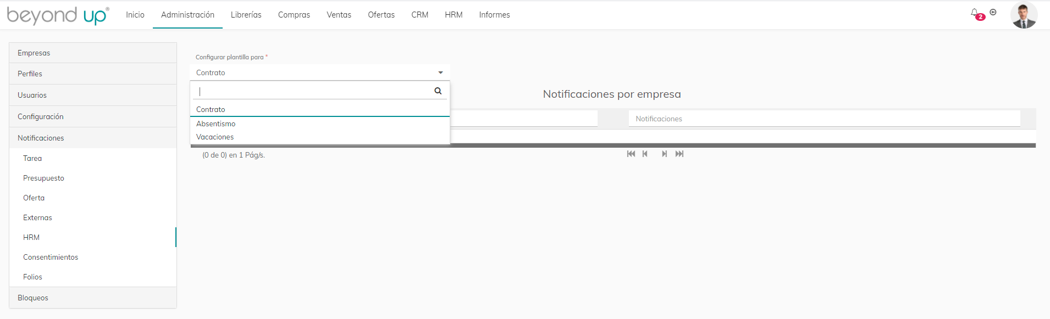Click the search magnifier icon in dropdown

click(438, 91)
